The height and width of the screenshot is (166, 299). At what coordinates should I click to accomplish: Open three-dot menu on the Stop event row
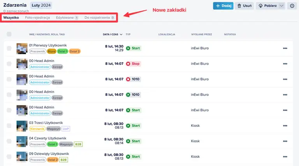tap(285, 64)
